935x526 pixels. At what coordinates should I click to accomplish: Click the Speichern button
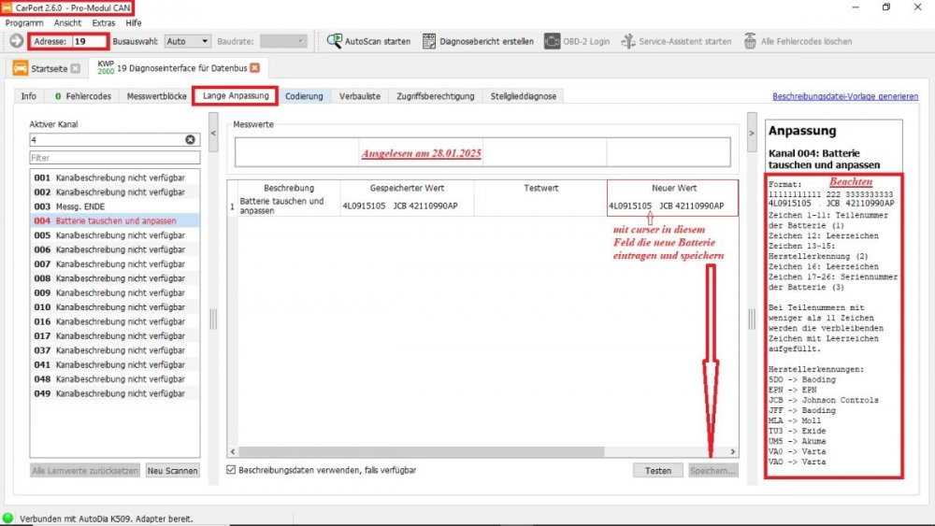pos(713,470)
